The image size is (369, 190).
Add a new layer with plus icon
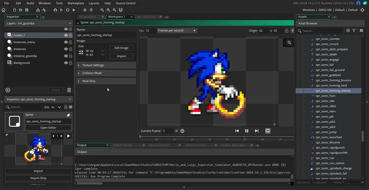click(8, 90)
